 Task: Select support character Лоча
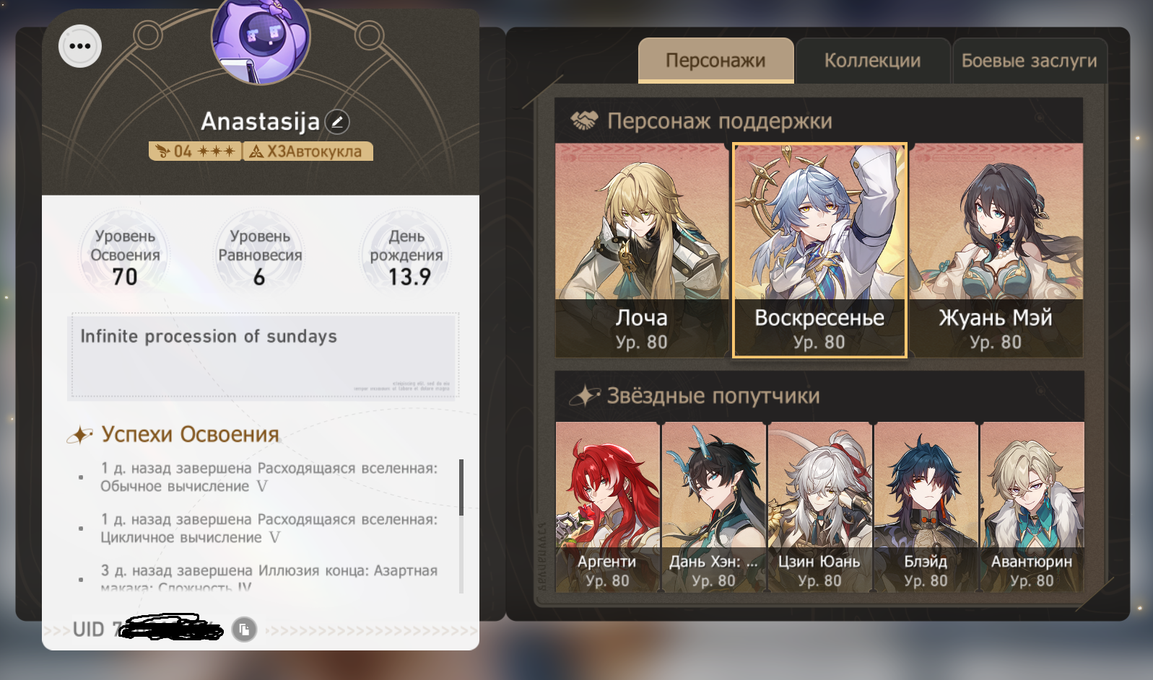tap(642, 250)
